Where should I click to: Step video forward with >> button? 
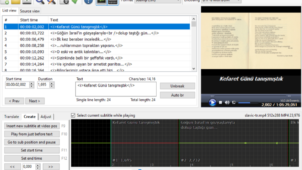point(51,167)
